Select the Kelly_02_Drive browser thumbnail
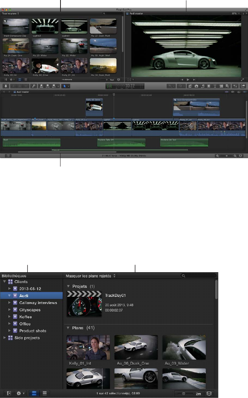Image resolution: width=248 pixels, height=398 pixels. pyautogui.click(x=45, y=65)
